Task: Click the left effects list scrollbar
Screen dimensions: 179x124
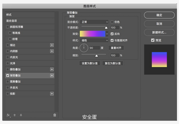Action: [x=56, y=62]
